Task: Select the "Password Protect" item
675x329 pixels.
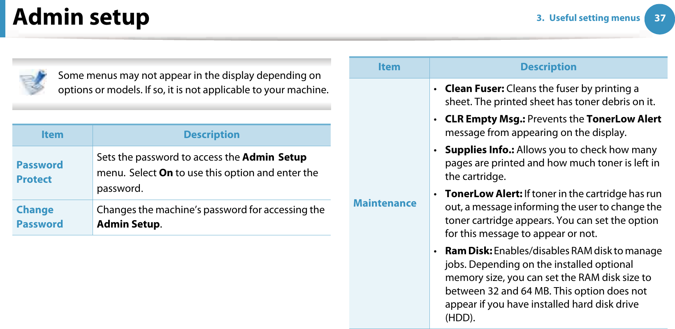Action: [39, 172]
